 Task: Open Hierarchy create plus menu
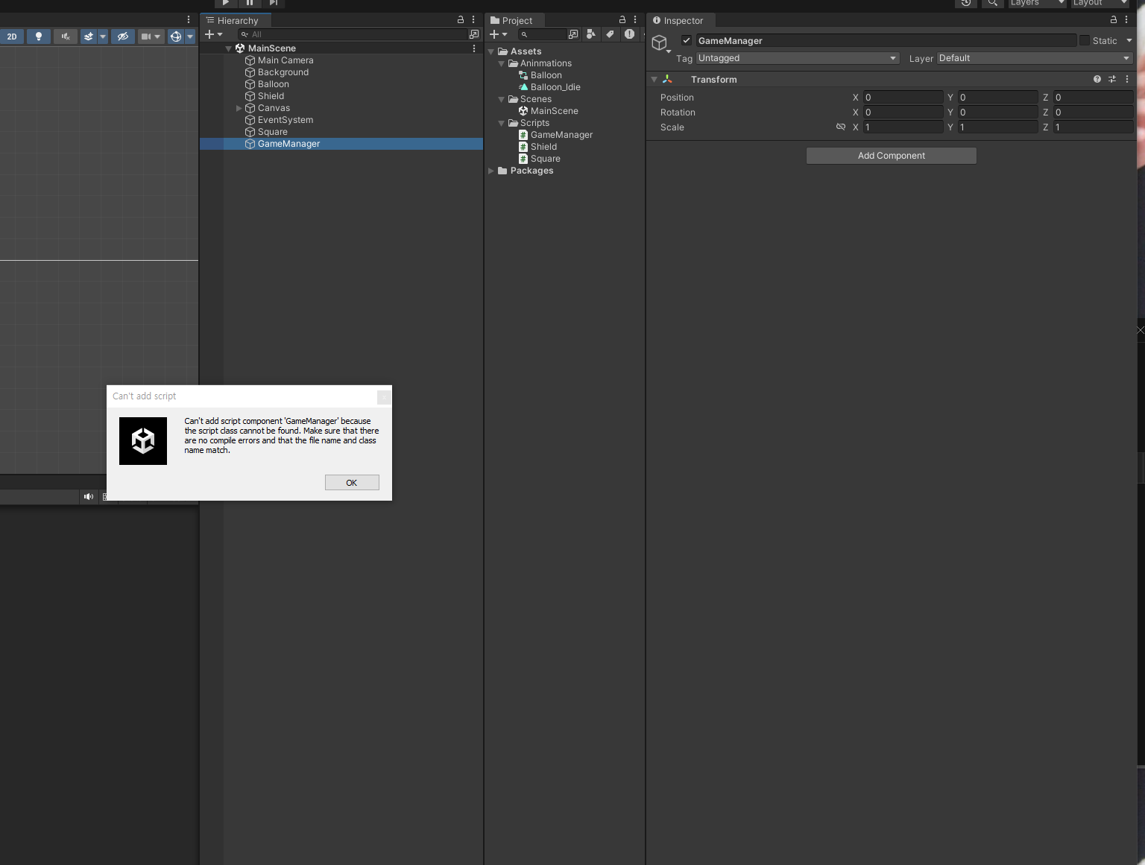click(x=214, y=35)
